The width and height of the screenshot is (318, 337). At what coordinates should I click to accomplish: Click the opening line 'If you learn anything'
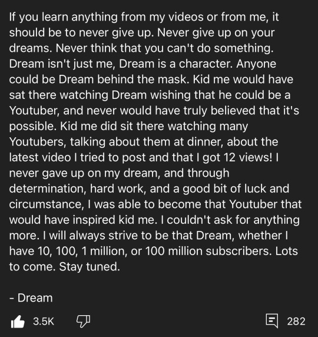64,17
